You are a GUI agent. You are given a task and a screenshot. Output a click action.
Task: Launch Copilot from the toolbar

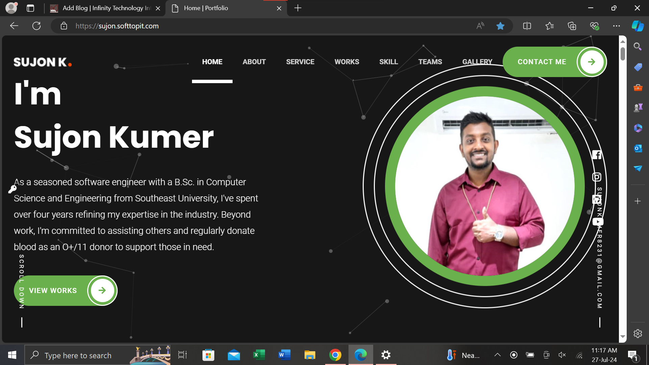(638, 26)
